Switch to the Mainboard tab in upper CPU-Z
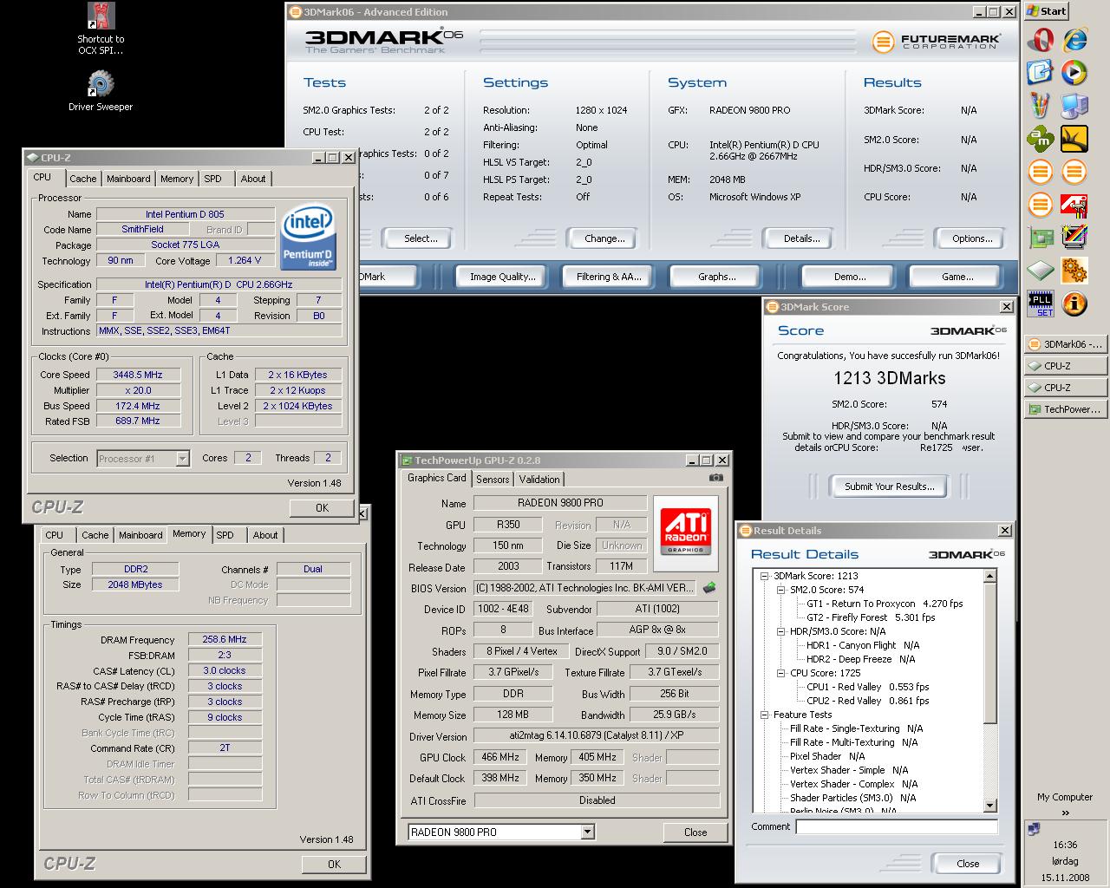 128,179
